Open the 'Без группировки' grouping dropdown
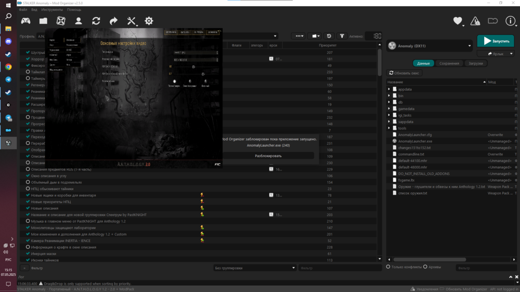520x292 pixels. point(255,268)
